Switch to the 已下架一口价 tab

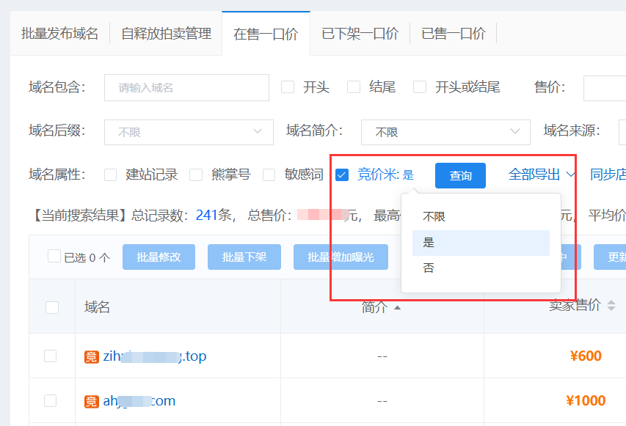[360, 34]
